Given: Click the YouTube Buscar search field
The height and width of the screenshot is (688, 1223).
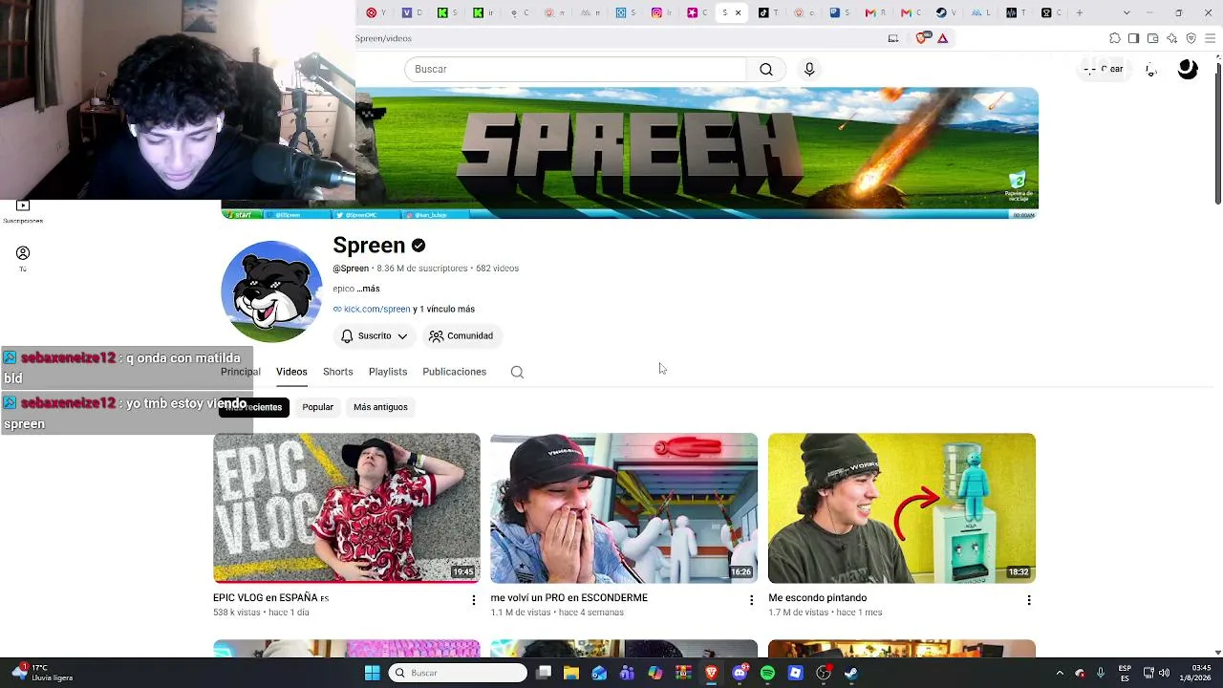Looking at the screenshot, I should pyautogui.click(x=575, y=69).
